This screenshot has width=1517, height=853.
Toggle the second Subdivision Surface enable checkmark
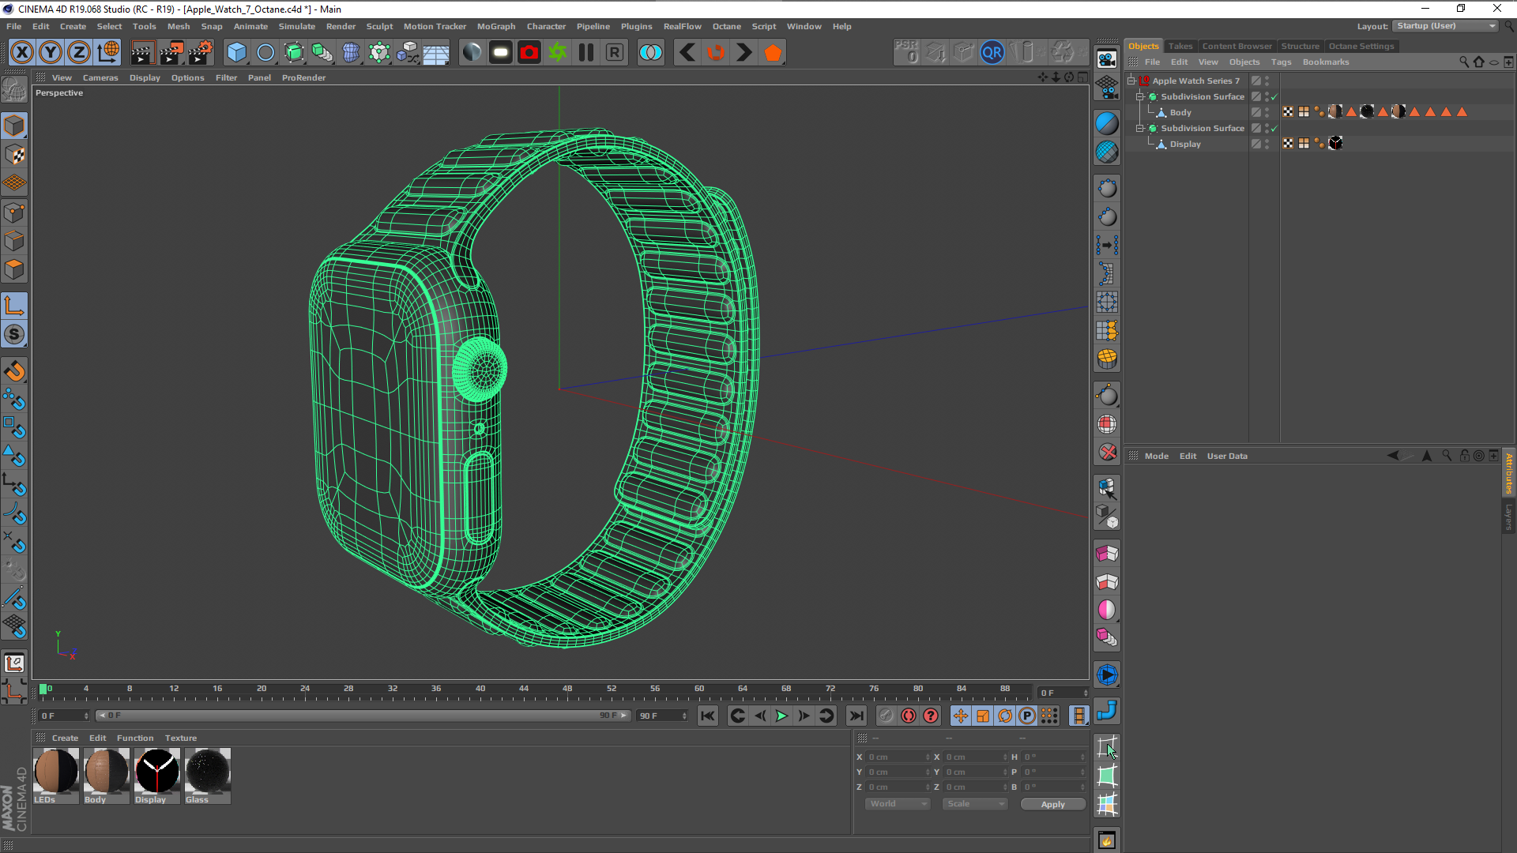(1274, 129)
